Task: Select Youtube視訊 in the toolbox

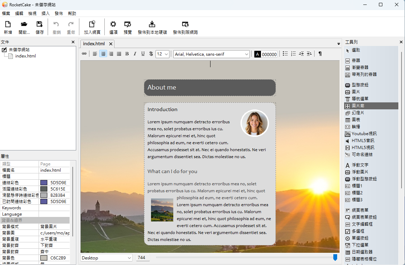Action: click(364, 134)
